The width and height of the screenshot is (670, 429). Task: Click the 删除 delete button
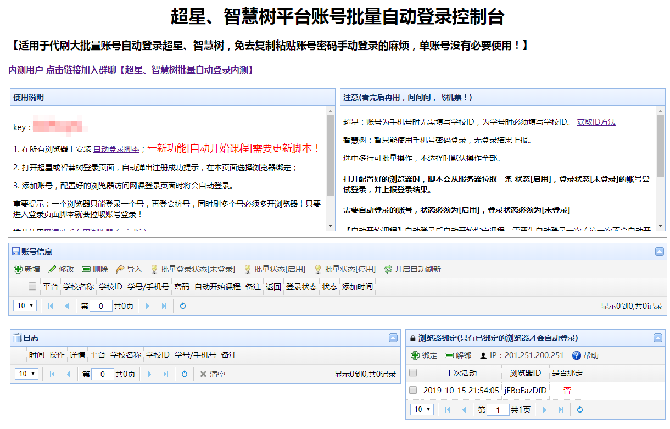coord(95,269)
